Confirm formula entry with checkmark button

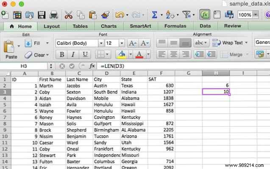pyautogui.click(x=72, y=66)
